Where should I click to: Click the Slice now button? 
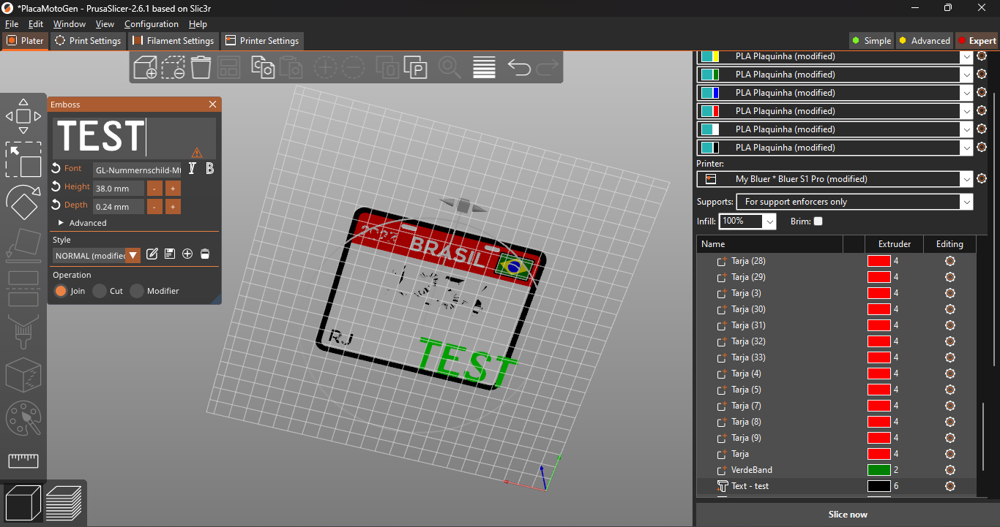[x=848, y=514]
